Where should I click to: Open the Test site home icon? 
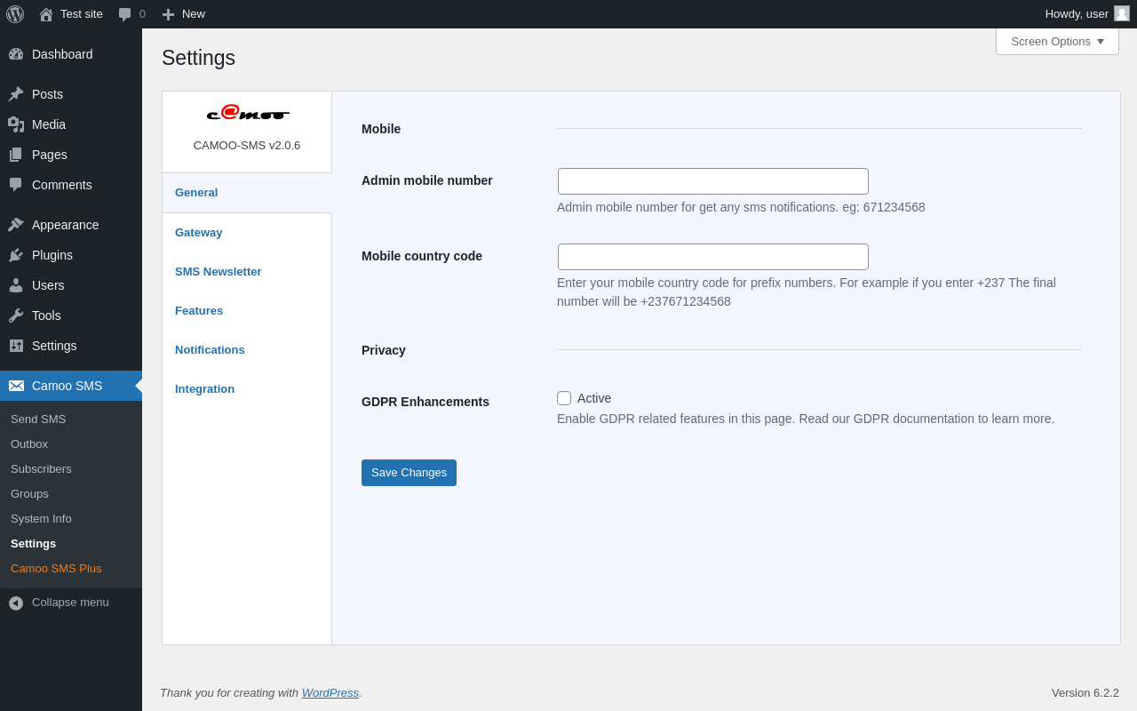point(46,14)
